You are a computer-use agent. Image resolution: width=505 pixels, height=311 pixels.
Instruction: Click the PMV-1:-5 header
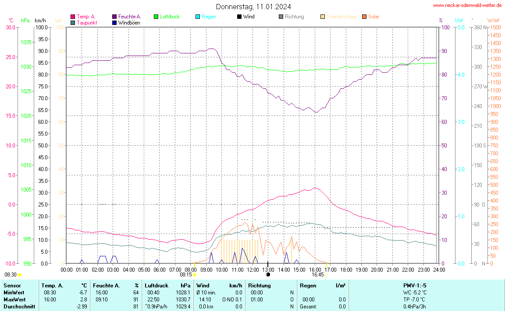pyautogui.click(x=415, y=285)
